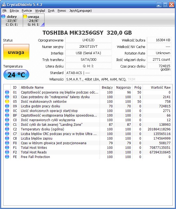The height and width of the screenshot is (209, 176).
Task: Click the yellow status icon for attribute 05
Action: pyautogui.click(x=7, y=101)
